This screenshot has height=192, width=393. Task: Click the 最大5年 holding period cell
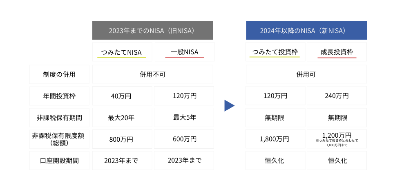coord(184,118)
